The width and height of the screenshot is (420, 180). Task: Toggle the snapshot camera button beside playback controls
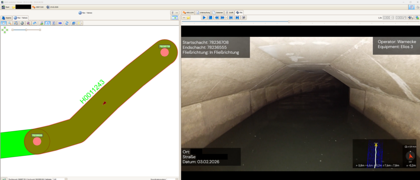point(244,18)
